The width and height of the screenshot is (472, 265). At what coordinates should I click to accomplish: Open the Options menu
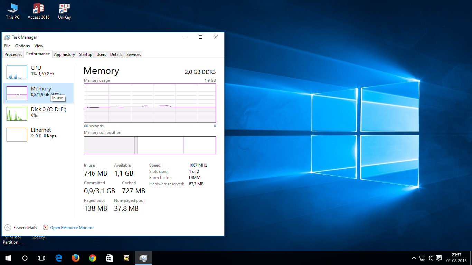coord(22,46)
